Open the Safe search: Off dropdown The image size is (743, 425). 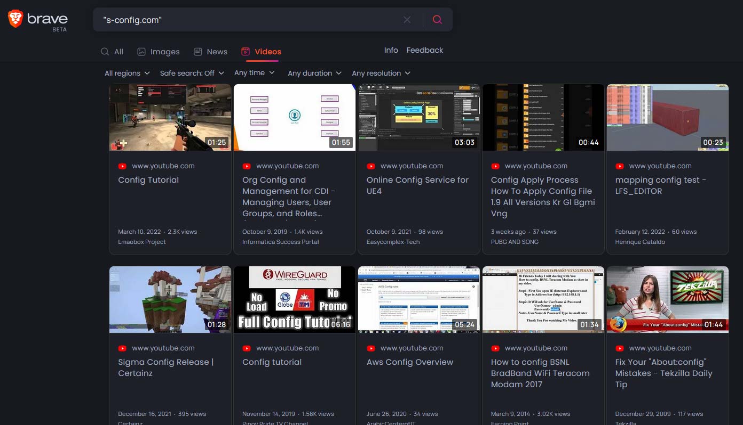point(192,73)
